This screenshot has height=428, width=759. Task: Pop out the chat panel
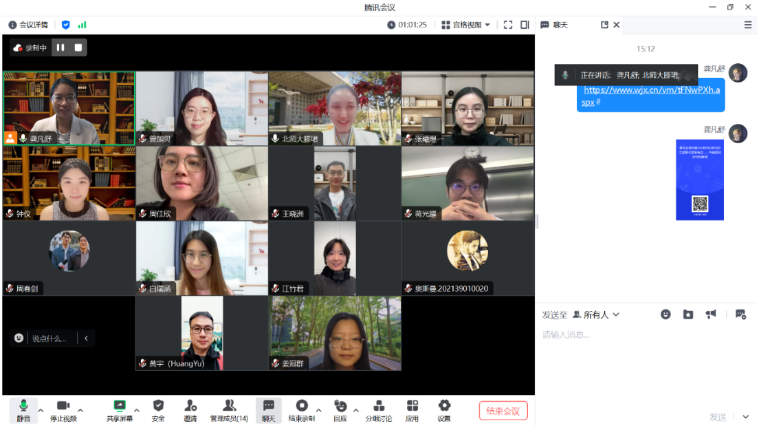[604, 25]
